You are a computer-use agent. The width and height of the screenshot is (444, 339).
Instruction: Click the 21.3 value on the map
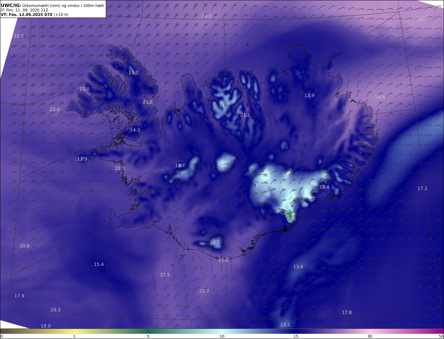click(120, 168)
